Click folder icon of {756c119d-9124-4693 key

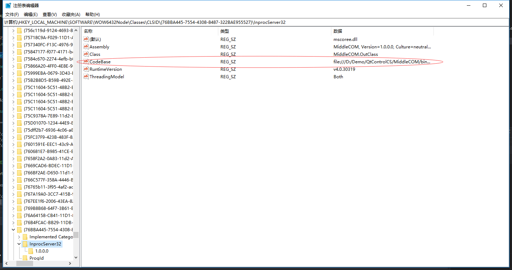point(19,30)
